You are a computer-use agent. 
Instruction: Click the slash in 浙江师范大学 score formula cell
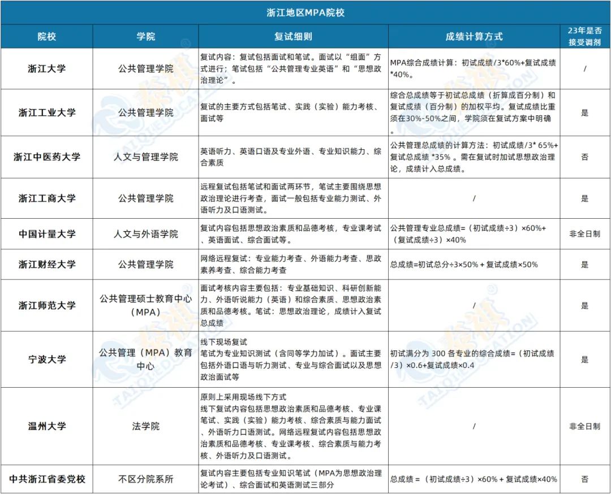coord(474,306)
